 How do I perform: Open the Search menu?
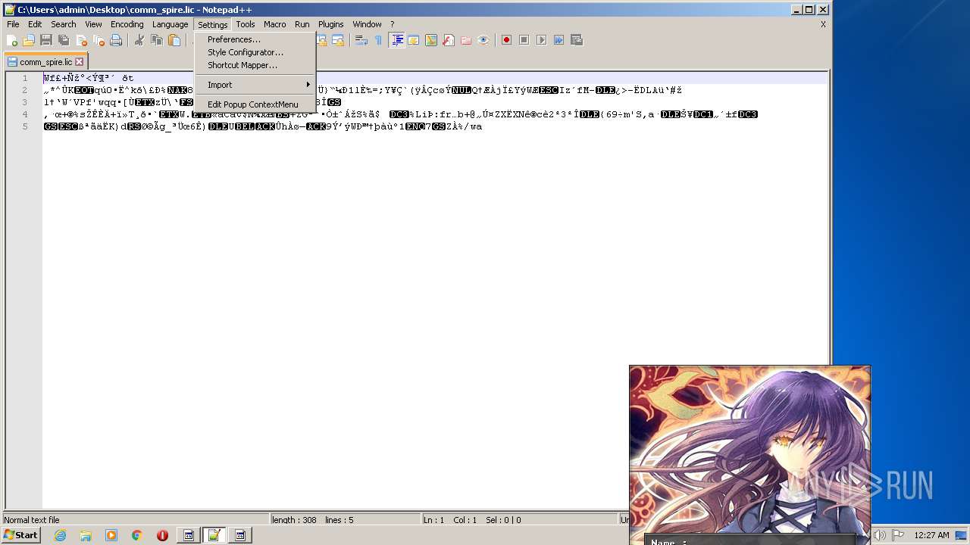click(64, 24)
